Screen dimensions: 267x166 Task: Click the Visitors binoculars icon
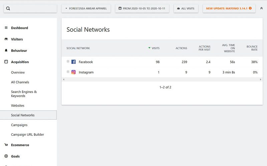tap(6, 39)
